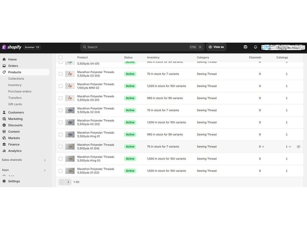The height and width of the screenshot is (230, 307).
Task: Click the Markets globe icon
Action: pyautogui.click(x=4, y=138)
